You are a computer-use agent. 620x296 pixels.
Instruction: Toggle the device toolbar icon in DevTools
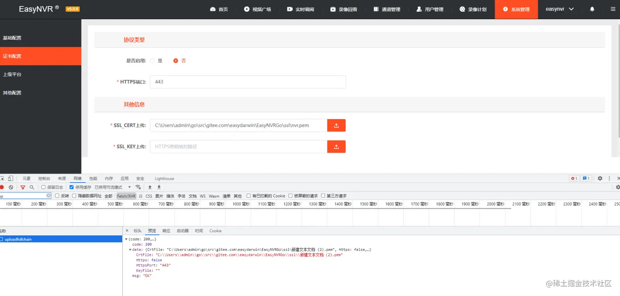tap(11, 178)
